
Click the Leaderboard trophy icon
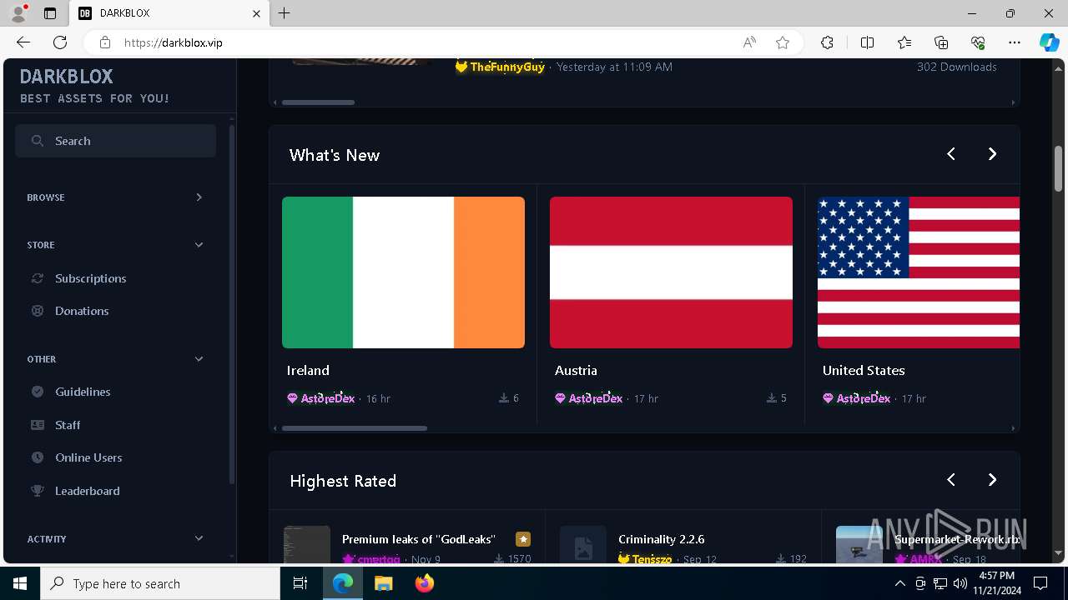[38, 491]
